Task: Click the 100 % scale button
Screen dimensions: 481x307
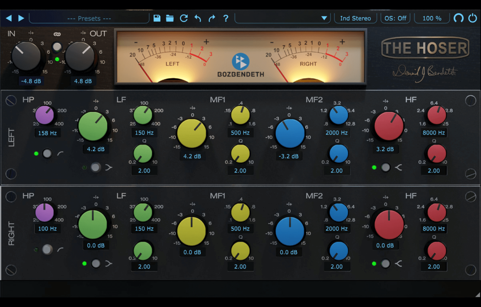Action: [x=432, y=18]
